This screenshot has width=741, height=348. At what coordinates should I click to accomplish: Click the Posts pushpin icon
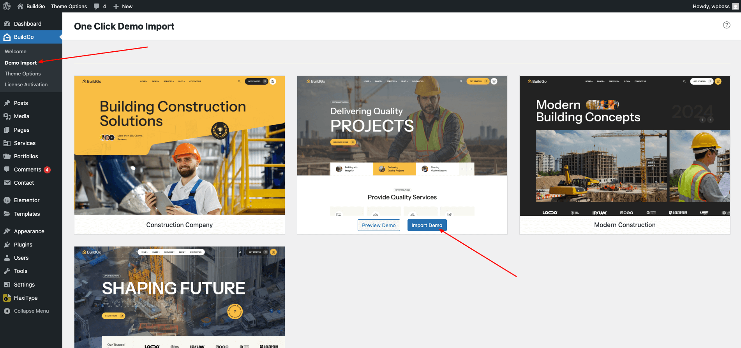coord(7,103)
